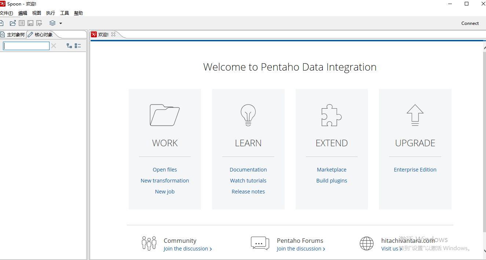Clear the search box with the X icon
The height and width of the screenshot is (260, 486).
[54, 46]
